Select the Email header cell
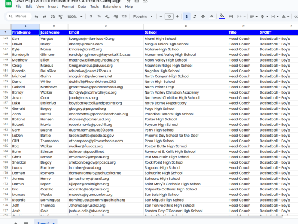 point(106,32)
